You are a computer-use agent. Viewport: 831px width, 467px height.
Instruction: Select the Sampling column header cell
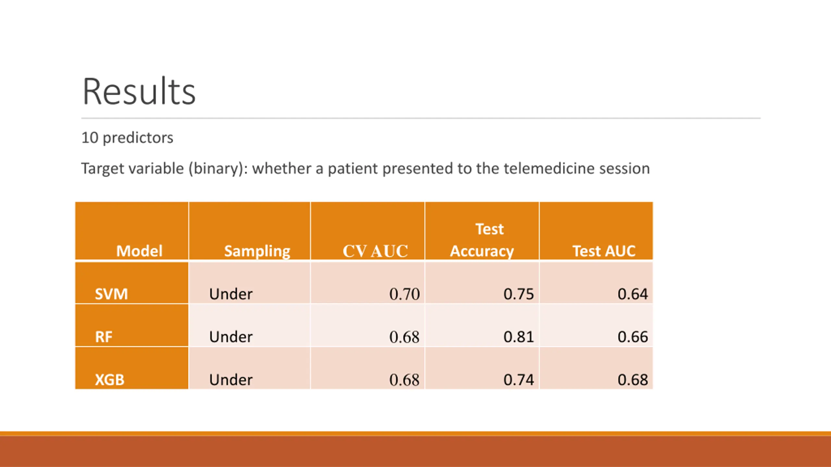(x=249, y=231)
